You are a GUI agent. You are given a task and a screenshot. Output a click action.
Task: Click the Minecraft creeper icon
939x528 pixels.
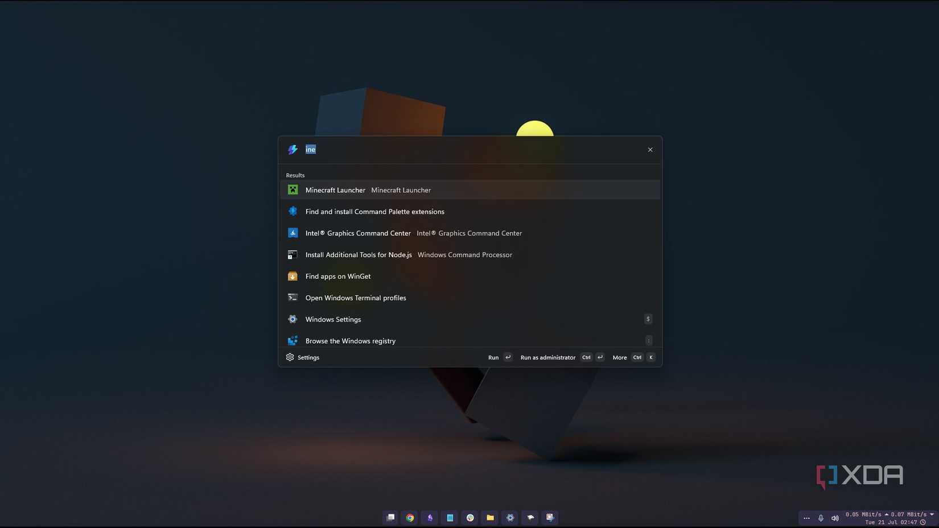tap(293, 190)
